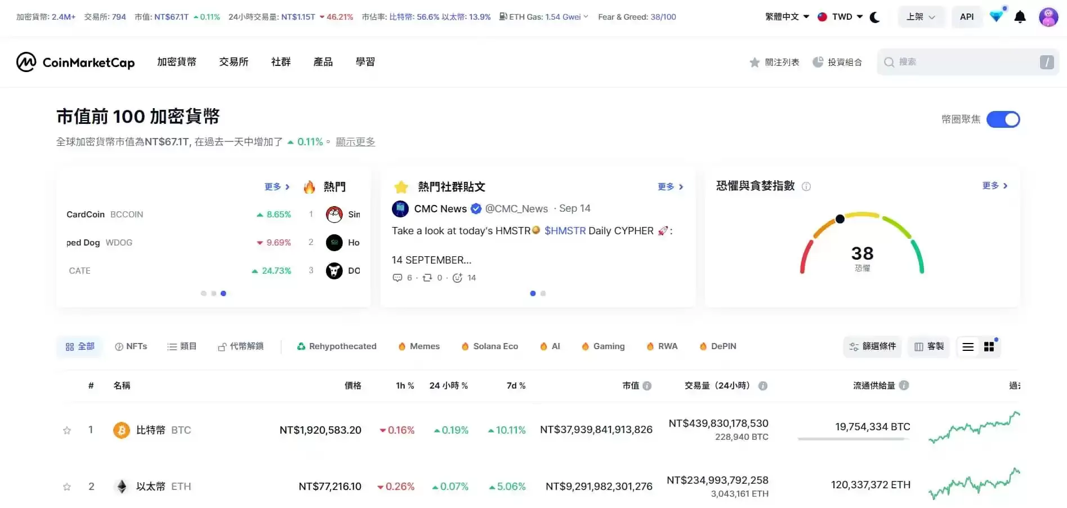
Task: Click Bitcoin's circulating supply progress bar
Action: [853, 439]
